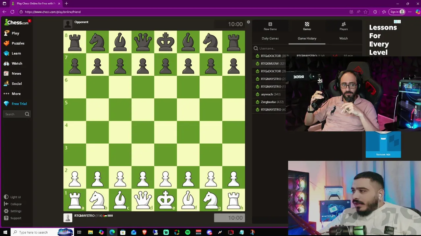The image size is (421, 236).
Task: Open the browser three-dot menu
Action: [x=409, y=12]
